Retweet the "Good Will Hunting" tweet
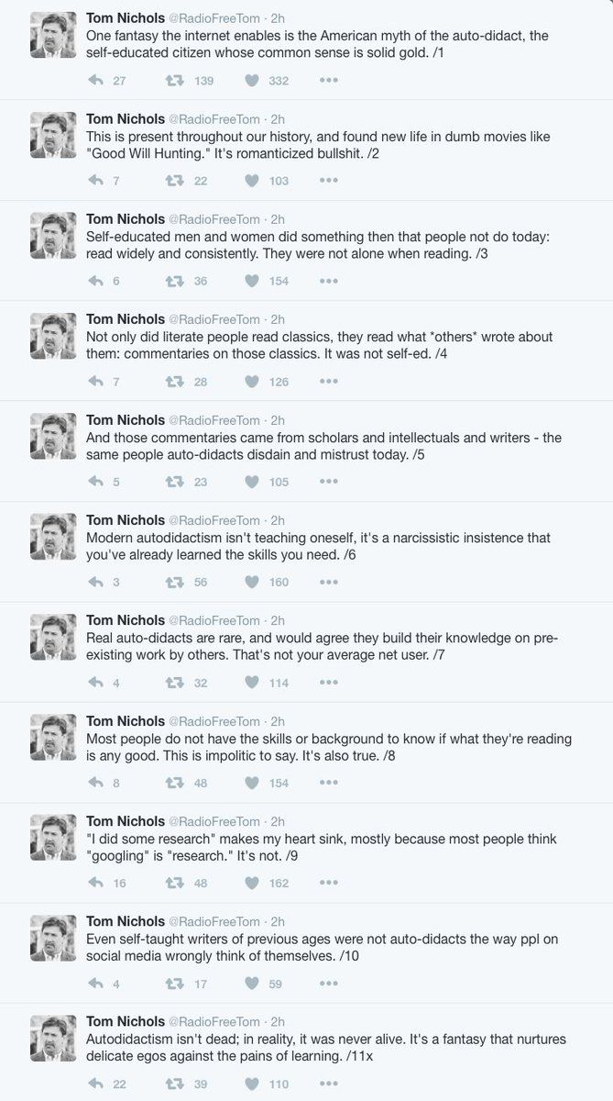The width and height of the screenshot is (613, 1101). (173, 181)
